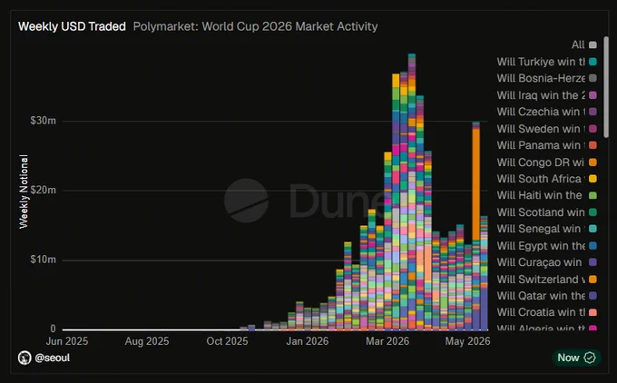Click the verified checkmark icon beside Now

coord(590,358)
